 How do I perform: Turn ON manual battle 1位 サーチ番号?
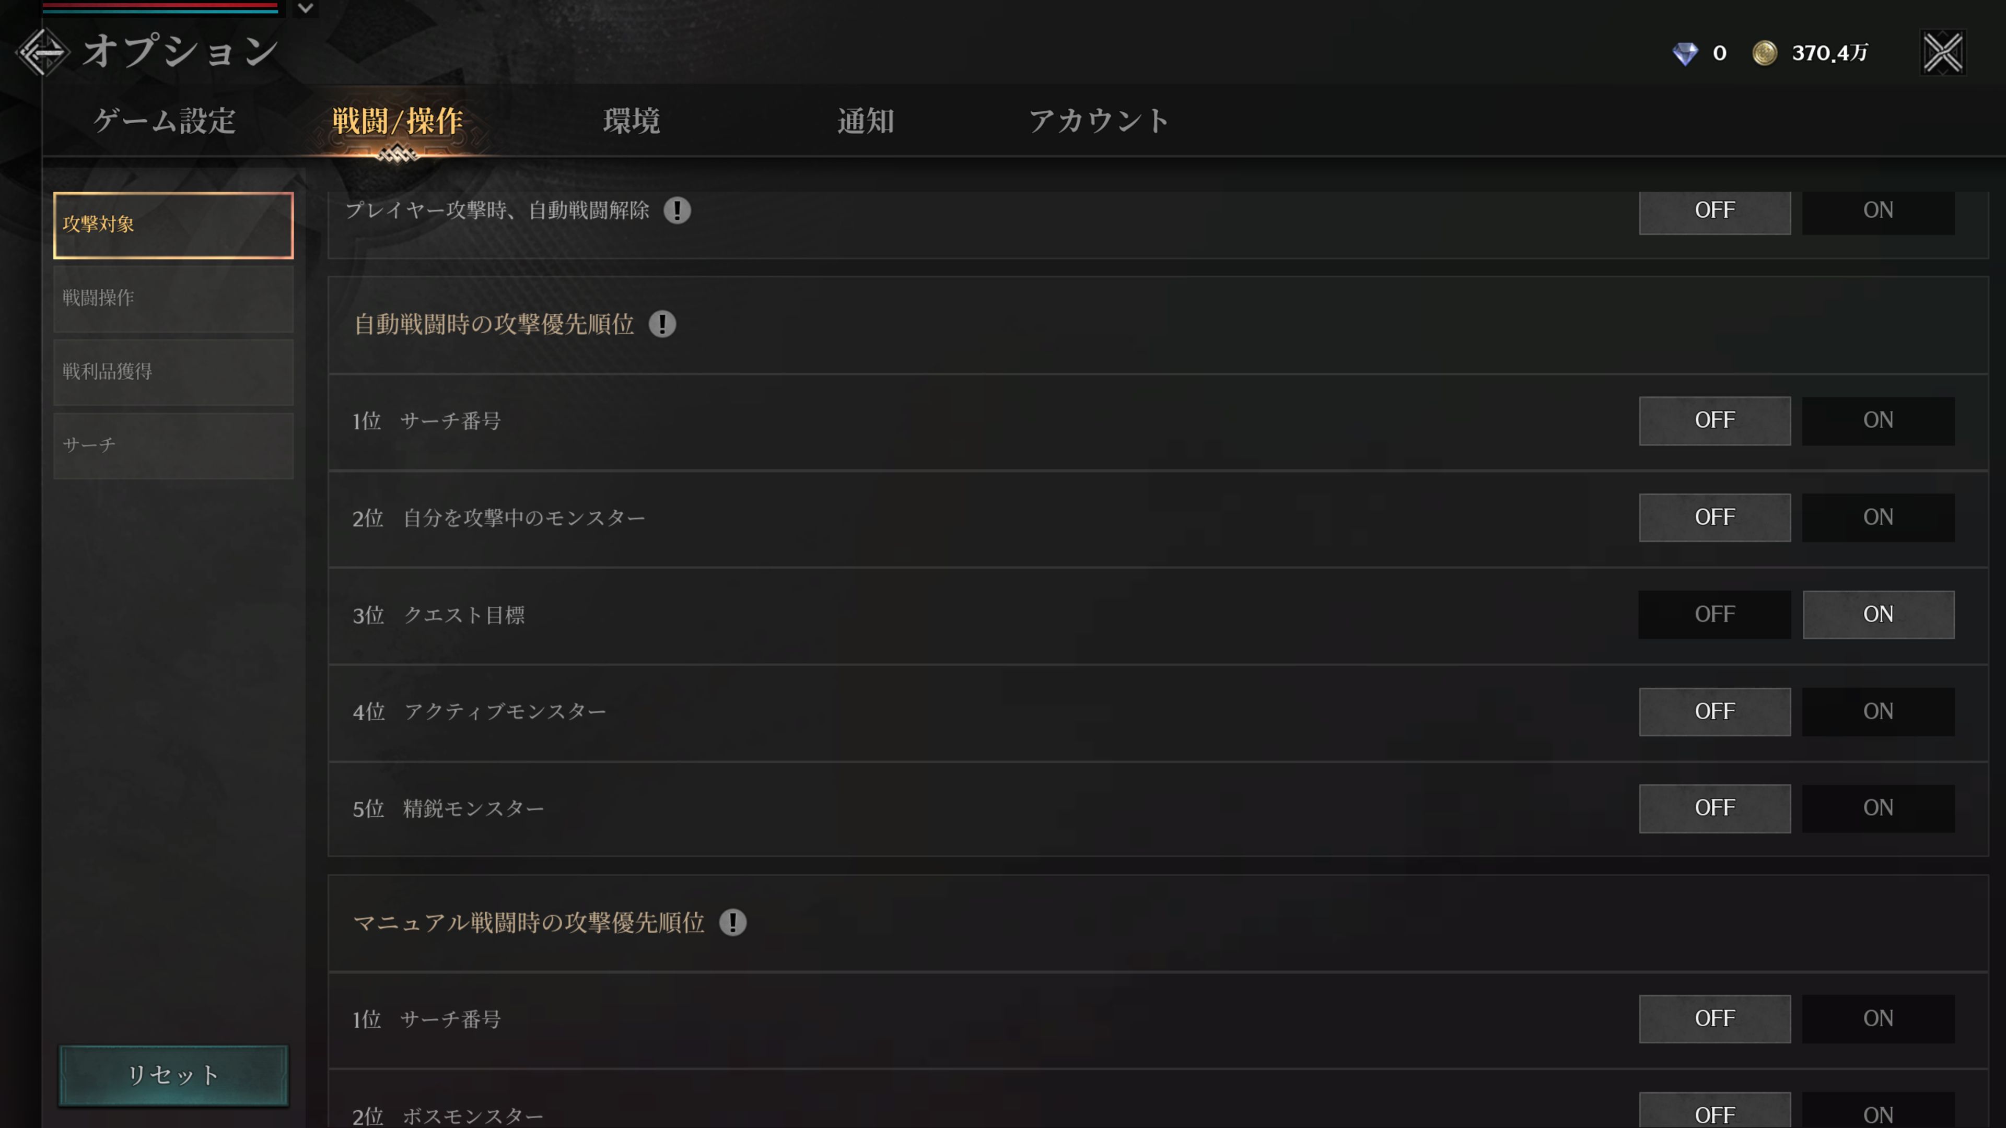tap(1879, 1018)
